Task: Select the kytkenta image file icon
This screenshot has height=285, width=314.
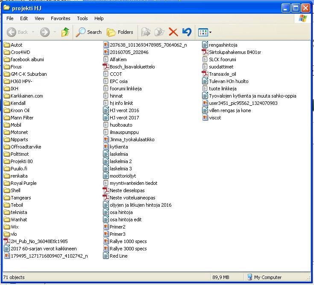Action: 106,147
